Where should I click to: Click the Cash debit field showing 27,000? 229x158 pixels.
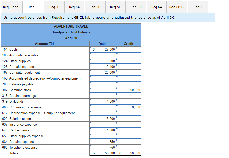(103, 49)
